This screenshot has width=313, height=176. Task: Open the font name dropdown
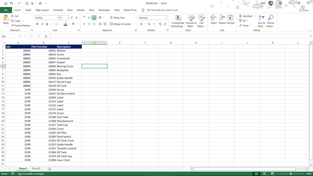(57, 18)
